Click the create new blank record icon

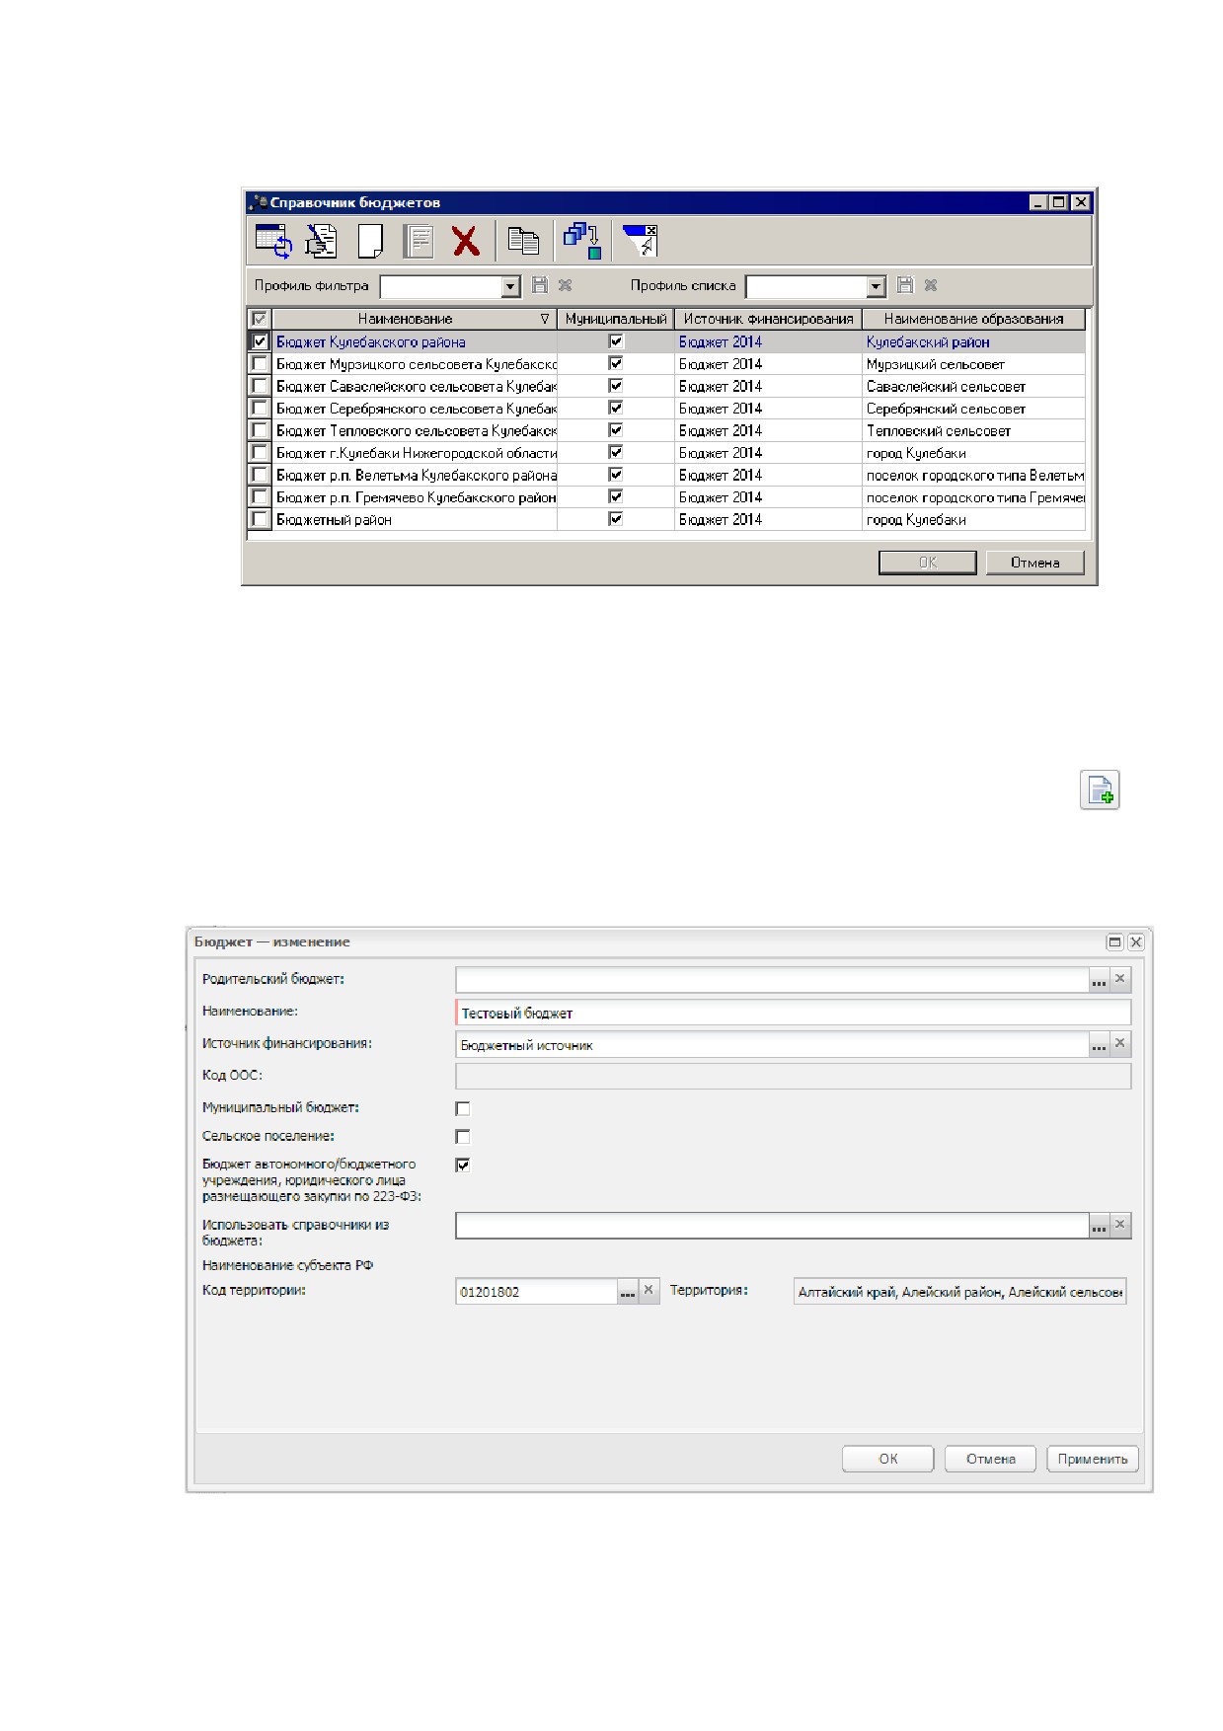coord(370,241)
